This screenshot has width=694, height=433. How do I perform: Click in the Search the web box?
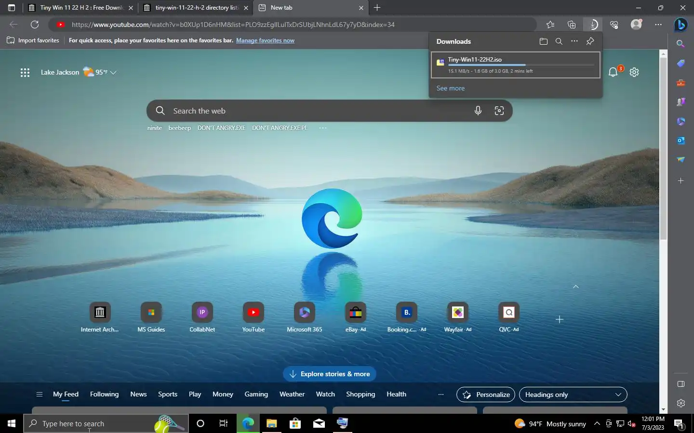point(329,111)
